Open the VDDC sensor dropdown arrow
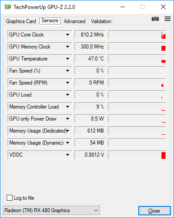Image resolution: width=174 pixels, height=218 pixels. (67, 155)
